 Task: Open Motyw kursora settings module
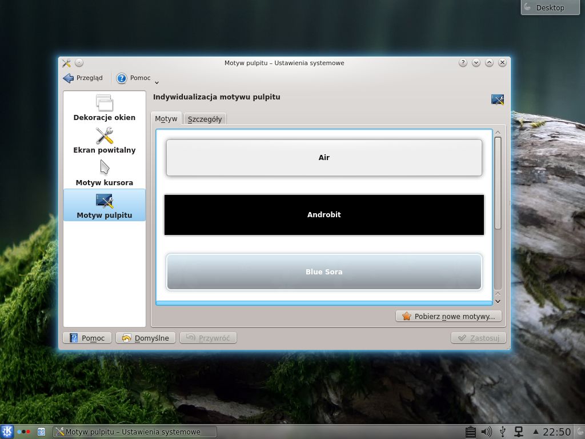click(104, 173)
